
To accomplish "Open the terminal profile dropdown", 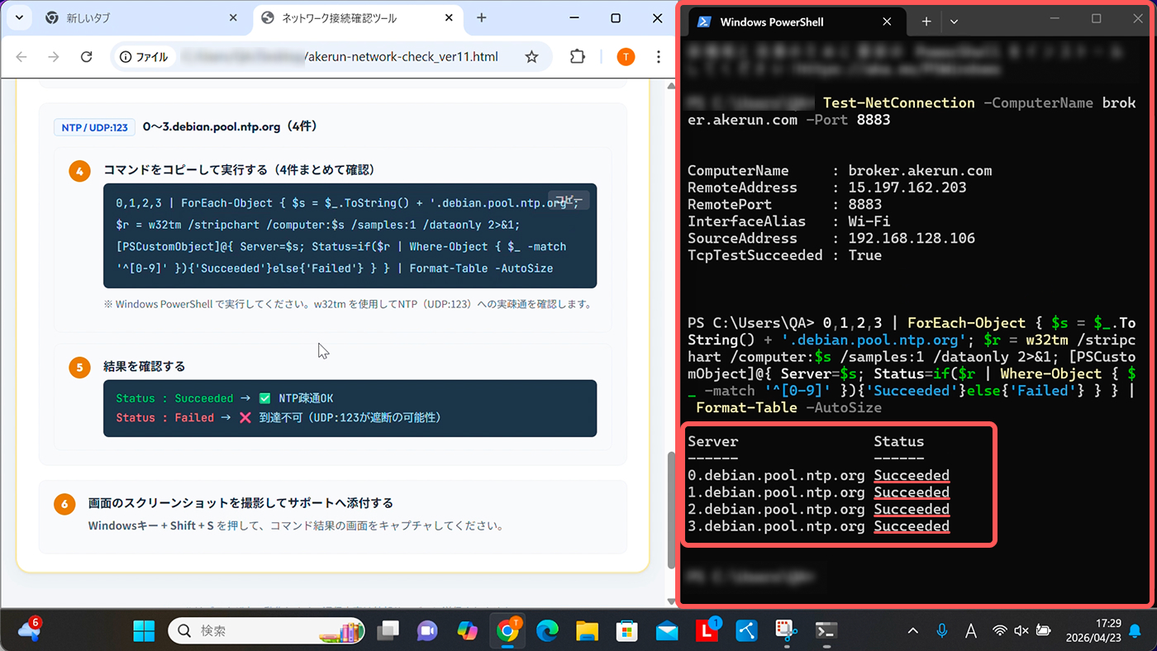I will [x=954, y=21].
